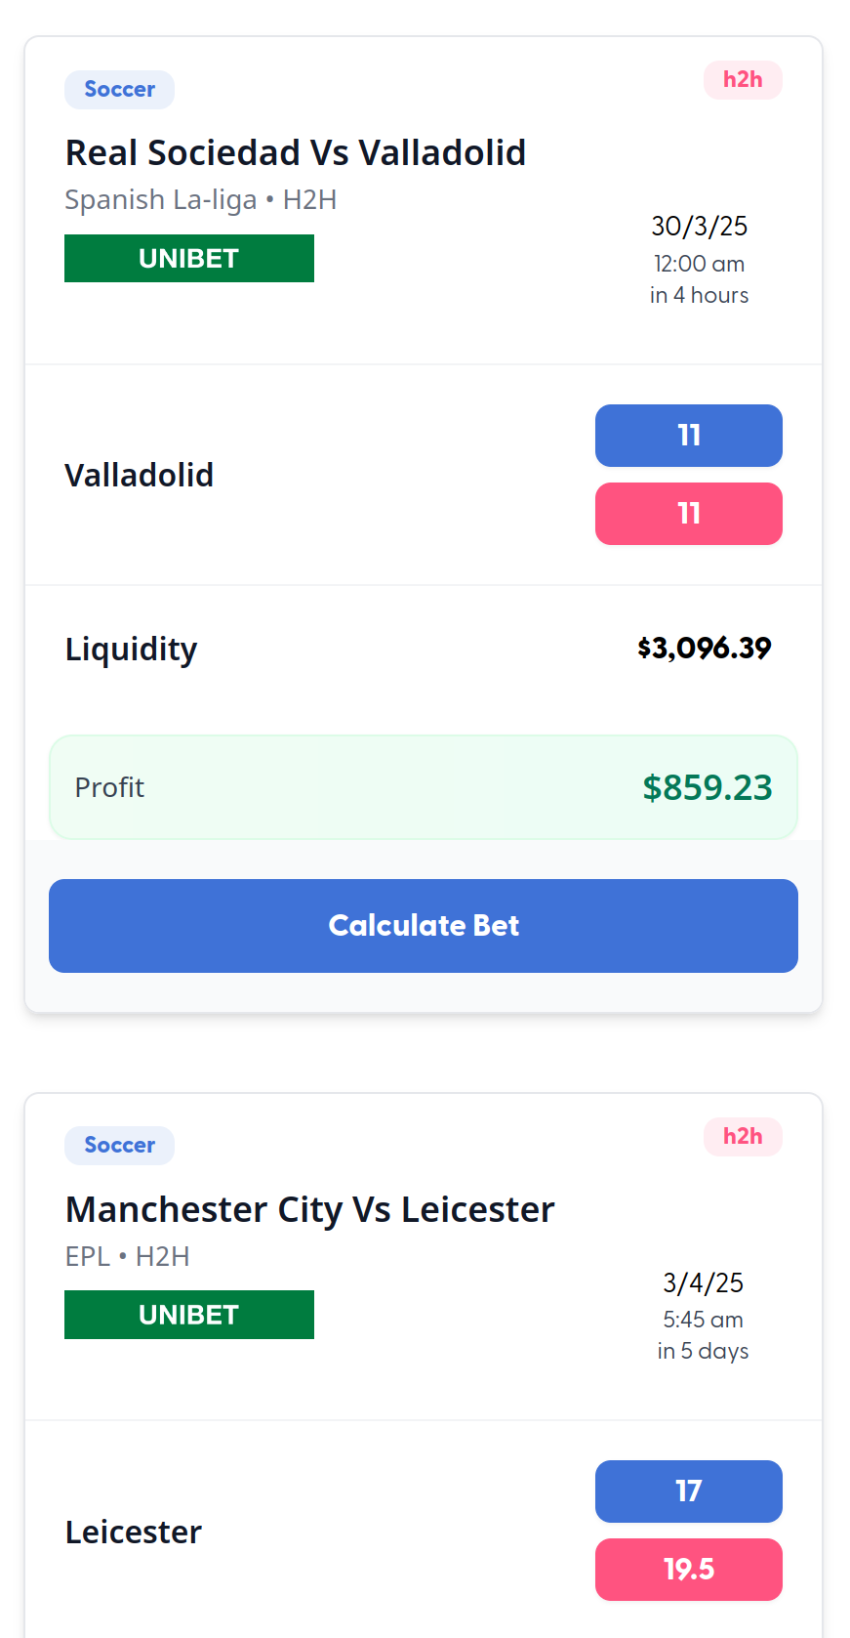Select the blue 11 odds for Valladolid

pyautogui.click(x=688, y=436)
